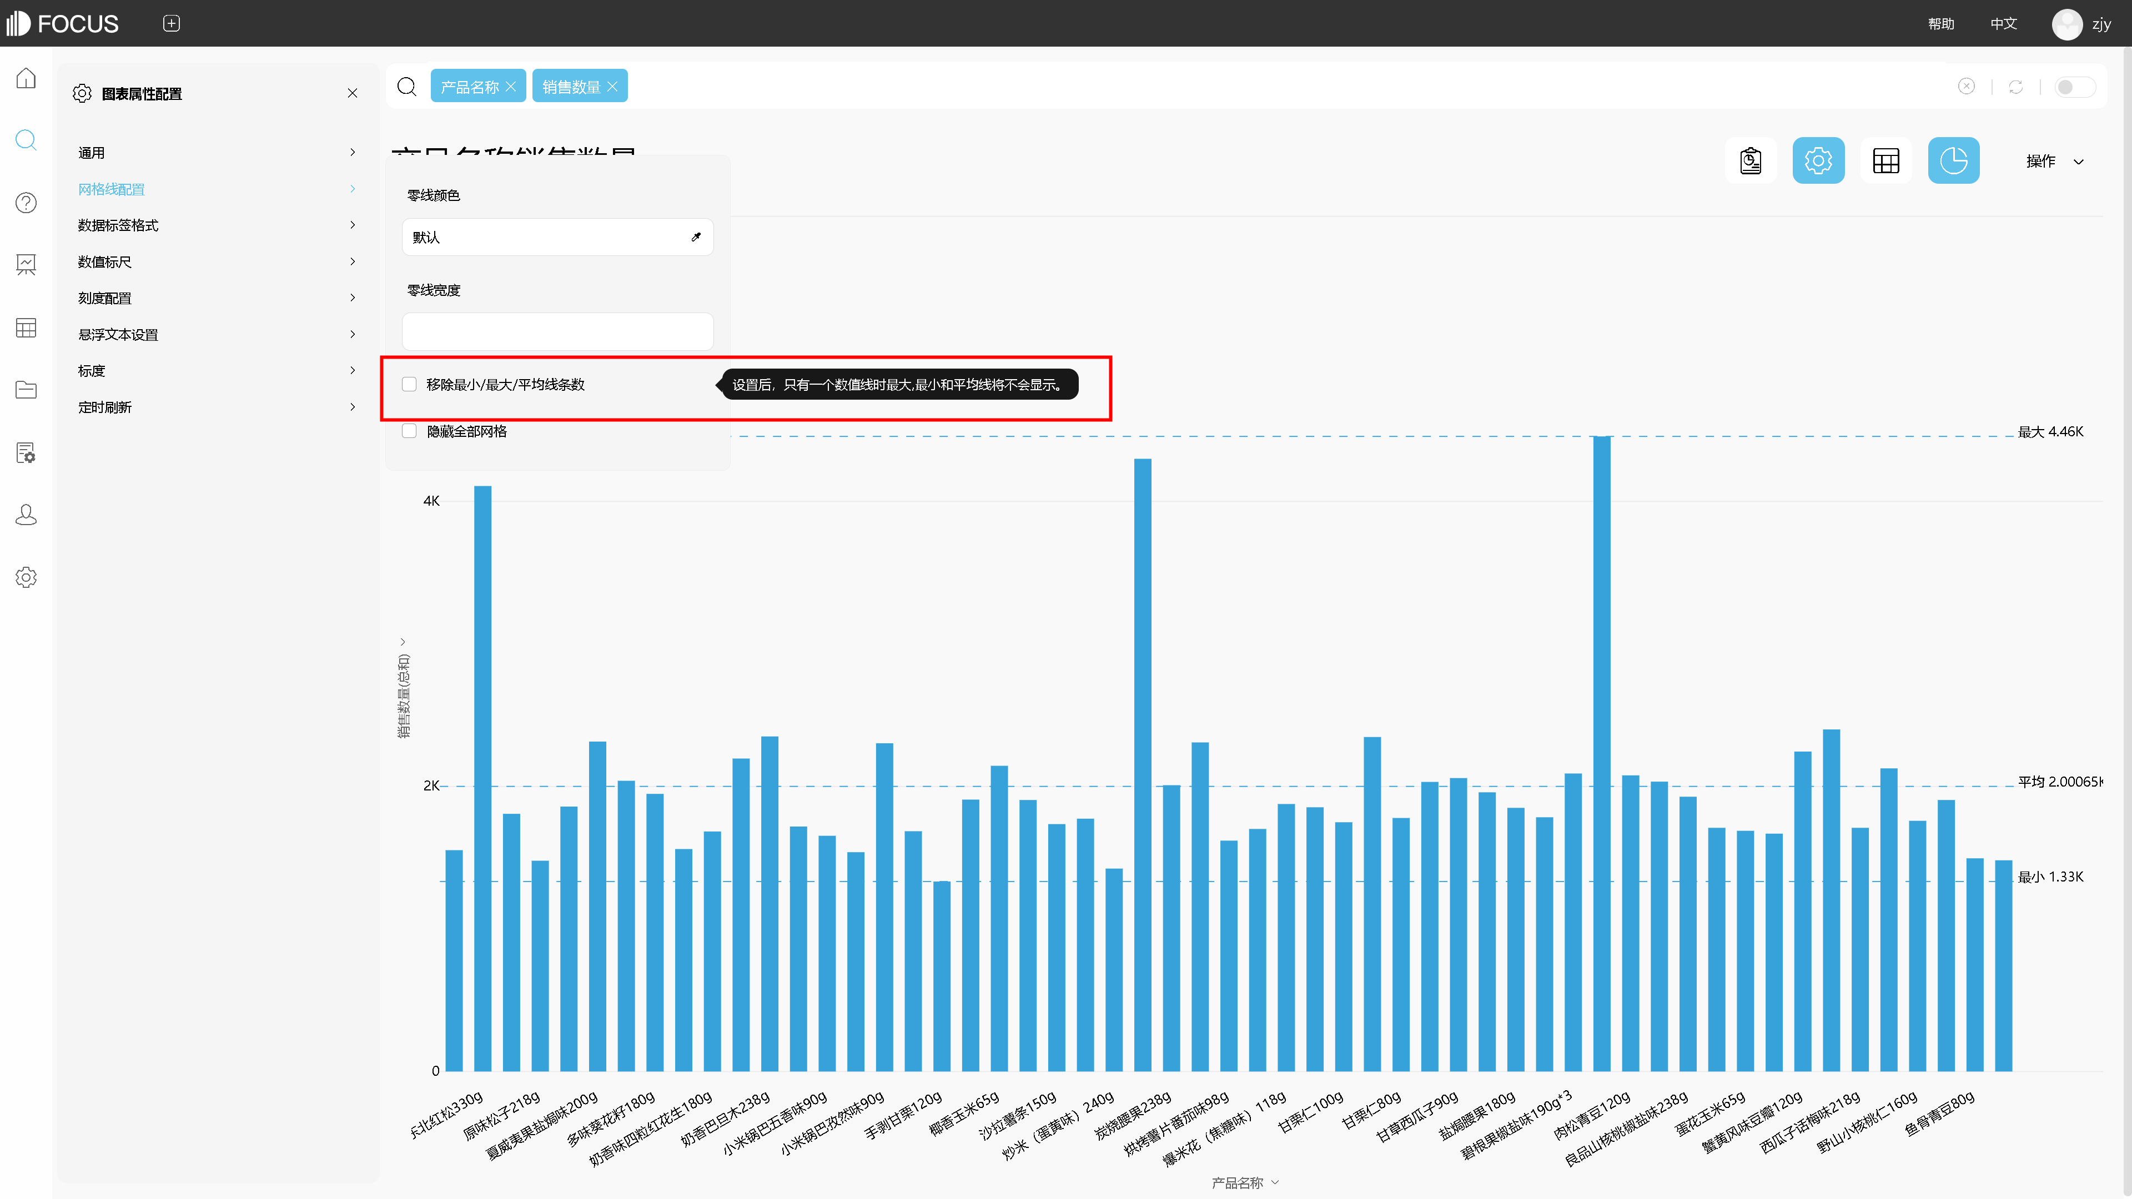Screen dimensions: 2132x1199
Task: Click the user profile sidebar icon
Action: [26, 515]
